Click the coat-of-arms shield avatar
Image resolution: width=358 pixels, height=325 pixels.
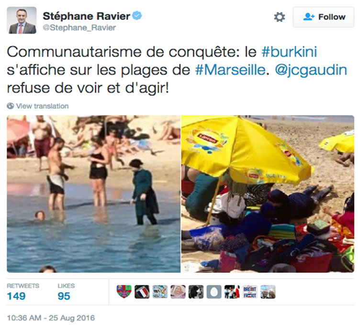(124, 292)
